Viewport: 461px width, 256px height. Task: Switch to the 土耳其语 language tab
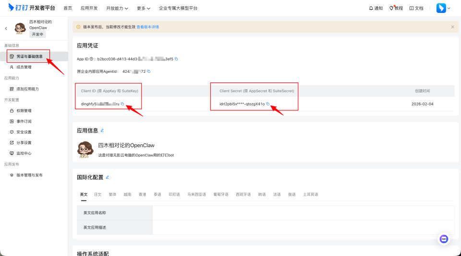click(311, 194)
